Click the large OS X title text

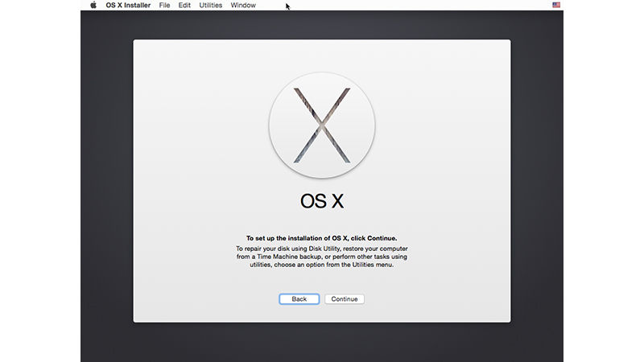[x=322, y=201]
